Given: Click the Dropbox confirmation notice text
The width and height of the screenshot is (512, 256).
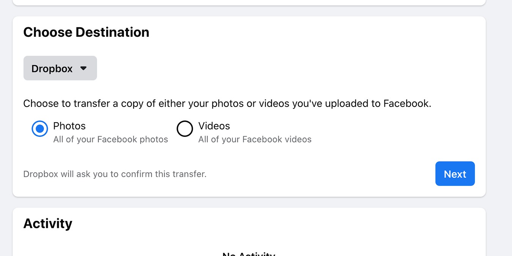Looking at the screenshot, I should tap(115, 174).
